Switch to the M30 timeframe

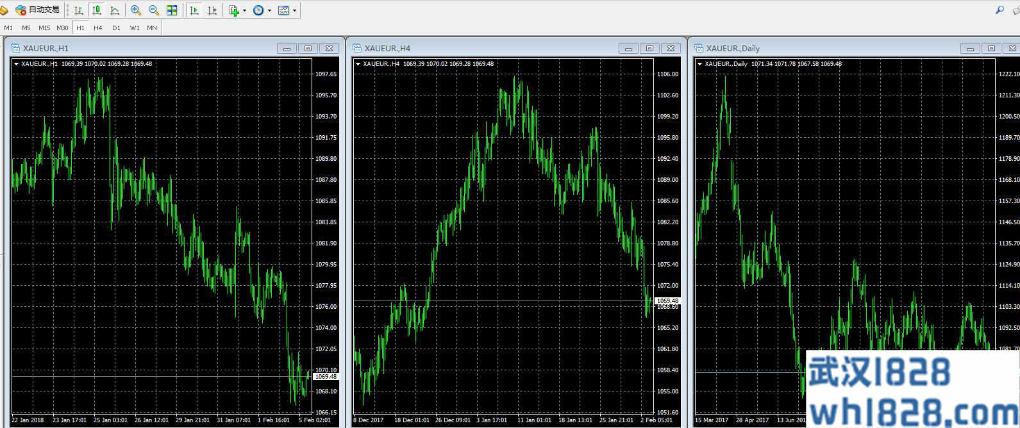tap(62, 28)
